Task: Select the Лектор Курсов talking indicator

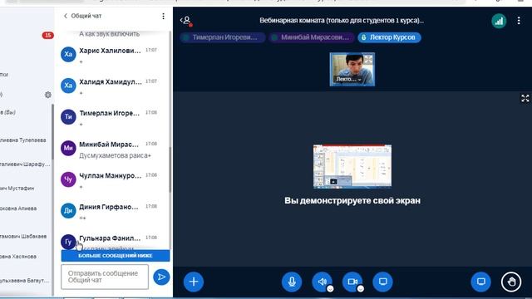Action: point(389,37)
